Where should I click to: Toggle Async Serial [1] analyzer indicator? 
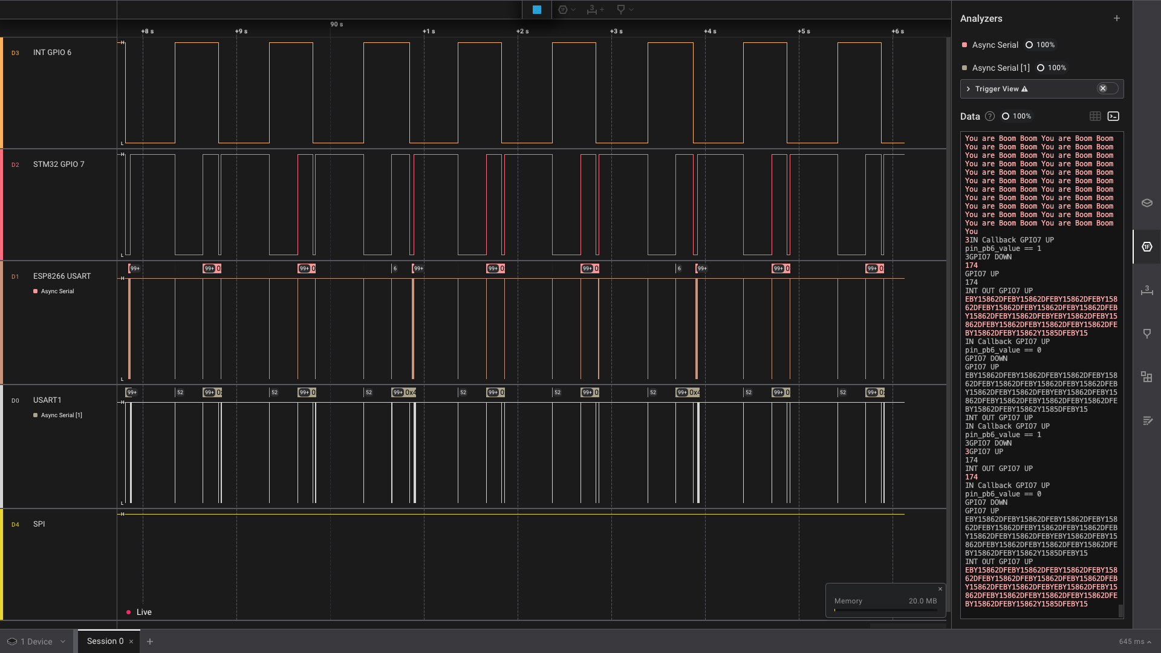[964, 68]
